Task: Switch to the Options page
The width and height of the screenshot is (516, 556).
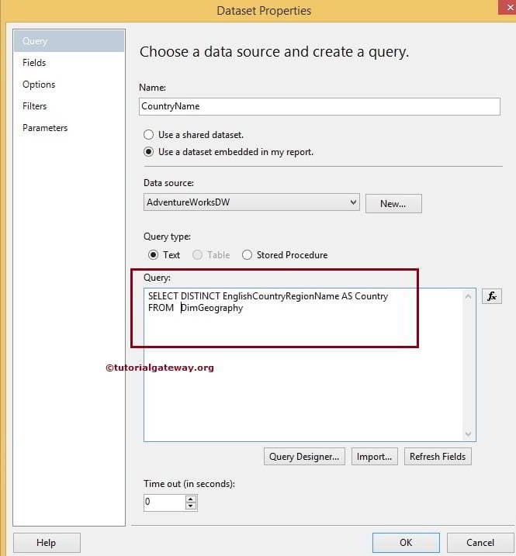Action: pyautogui.click(x=39, y=85)
